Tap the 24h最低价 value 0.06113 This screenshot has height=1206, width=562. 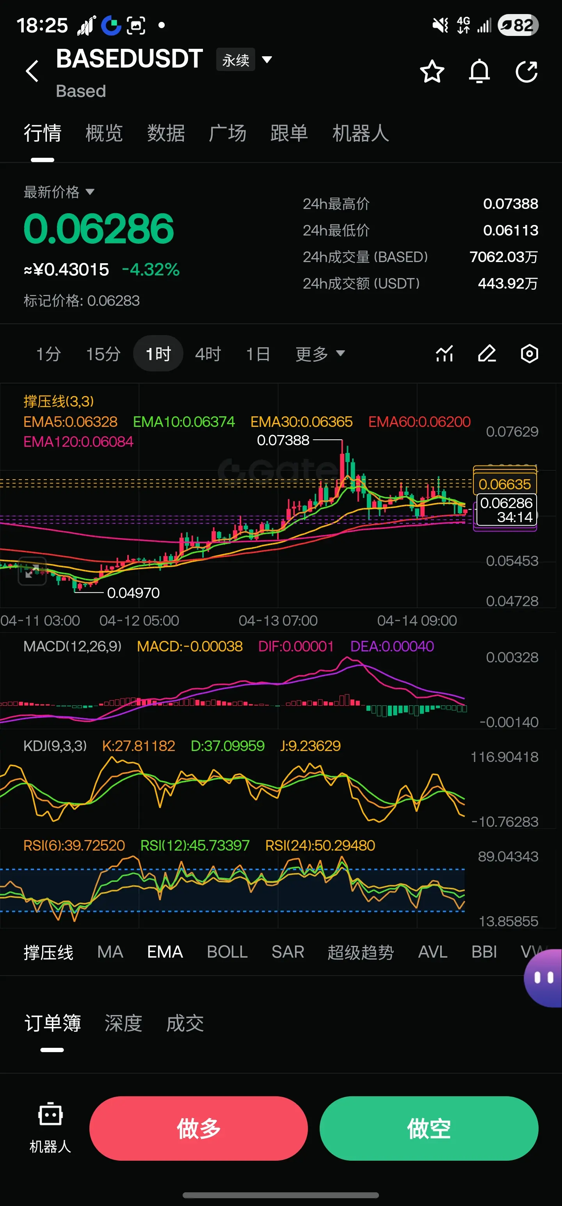510,230
